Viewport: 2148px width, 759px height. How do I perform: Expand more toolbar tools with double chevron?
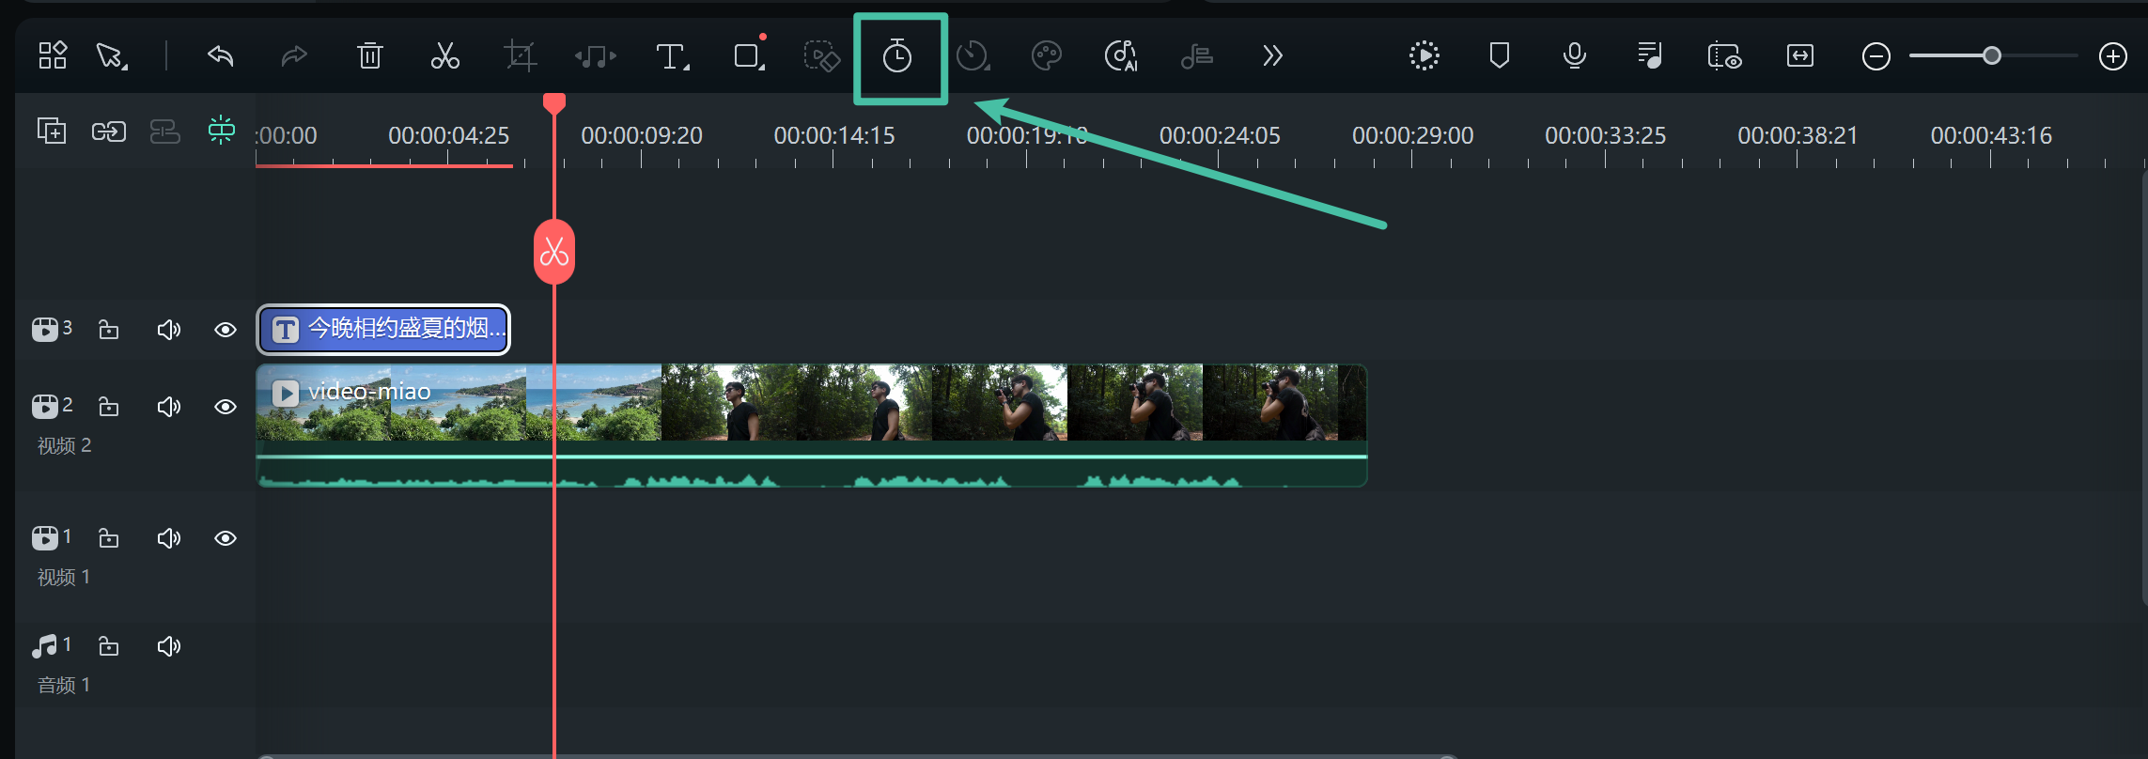(x=1272, y=56)
